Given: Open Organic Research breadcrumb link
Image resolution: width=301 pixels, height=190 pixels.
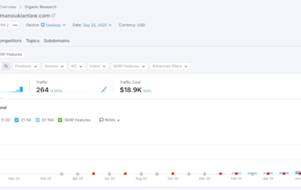Looking at the screenshot, I should 40,7.
